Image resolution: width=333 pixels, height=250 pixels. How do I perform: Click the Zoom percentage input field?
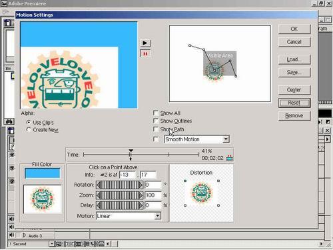pyautogui.click(x=153, y=195)
